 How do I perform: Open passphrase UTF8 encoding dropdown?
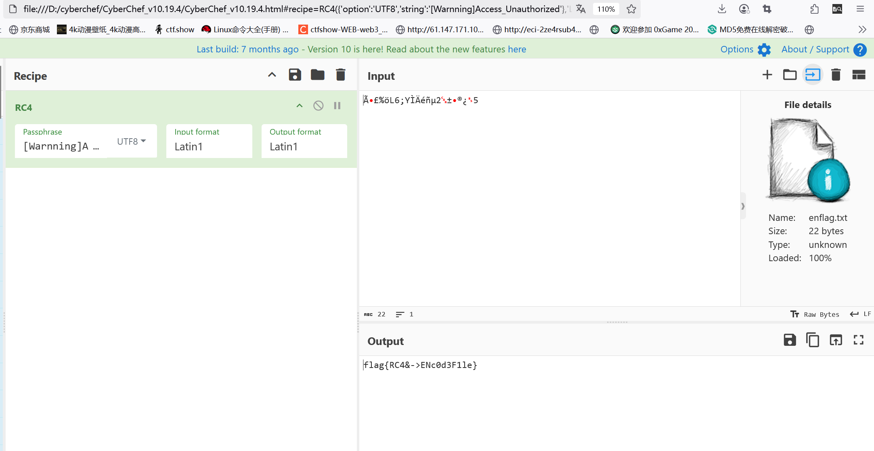[x=132, y=141]
